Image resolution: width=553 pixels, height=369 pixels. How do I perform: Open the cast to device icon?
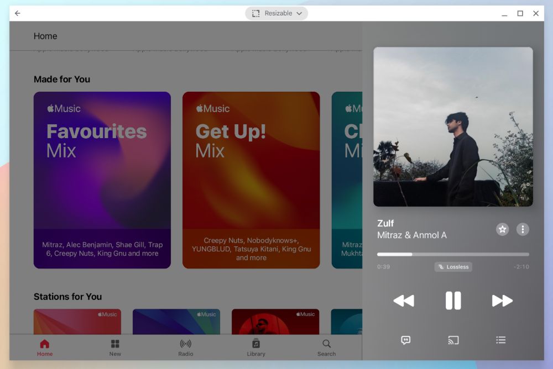pyautogui.click(x=453, y=340)
